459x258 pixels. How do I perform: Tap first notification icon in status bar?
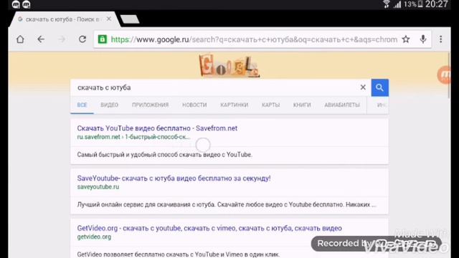click(x=16, y=4)
